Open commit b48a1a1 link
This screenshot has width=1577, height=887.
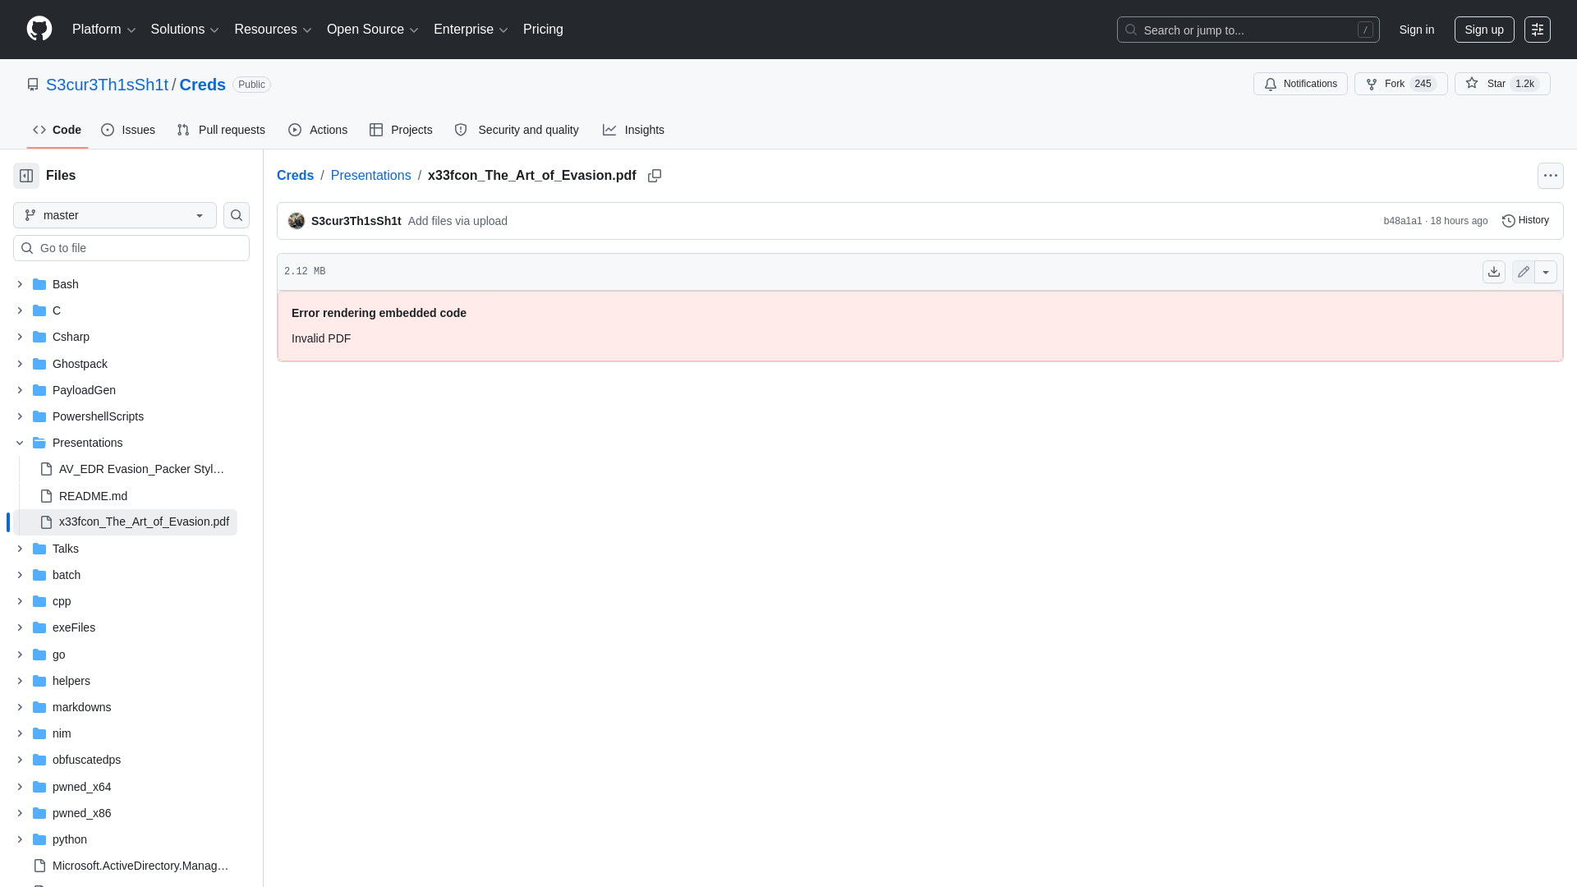(1402, 221)
